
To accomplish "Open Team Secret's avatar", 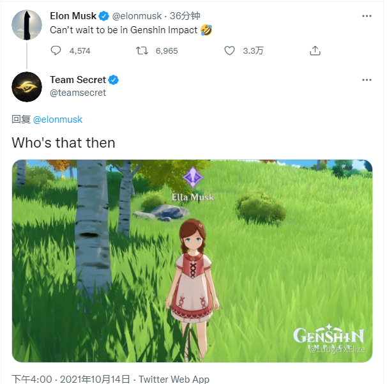I will [27, 86].
